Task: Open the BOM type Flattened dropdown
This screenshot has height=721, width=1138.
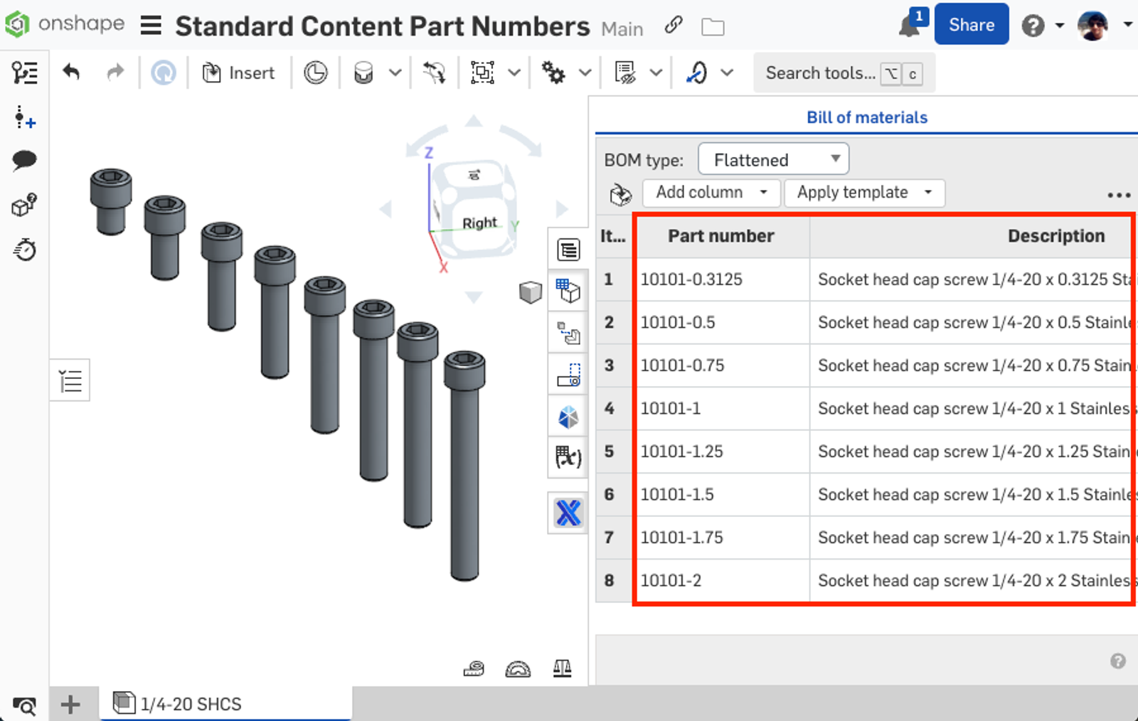Action: (772, 159)
